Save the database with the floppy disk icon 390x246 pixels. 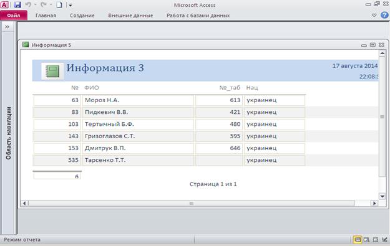coord(17,4)
